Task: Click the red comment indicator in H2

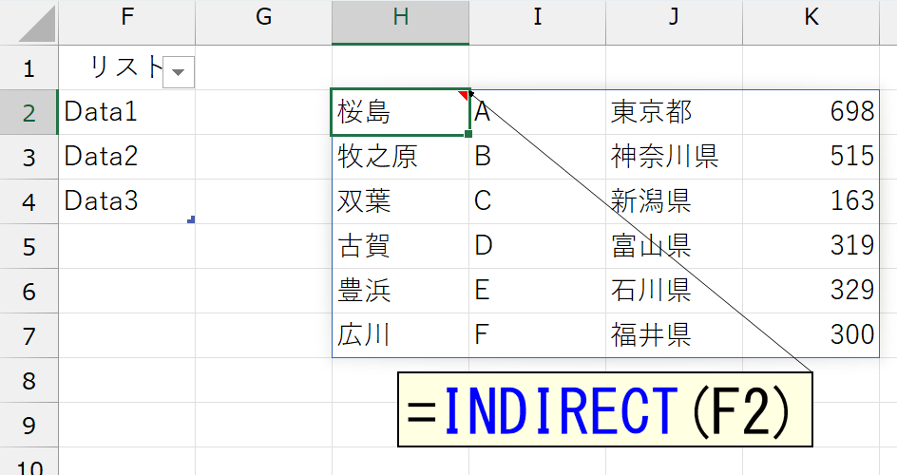Action: (x=464, y=95)
